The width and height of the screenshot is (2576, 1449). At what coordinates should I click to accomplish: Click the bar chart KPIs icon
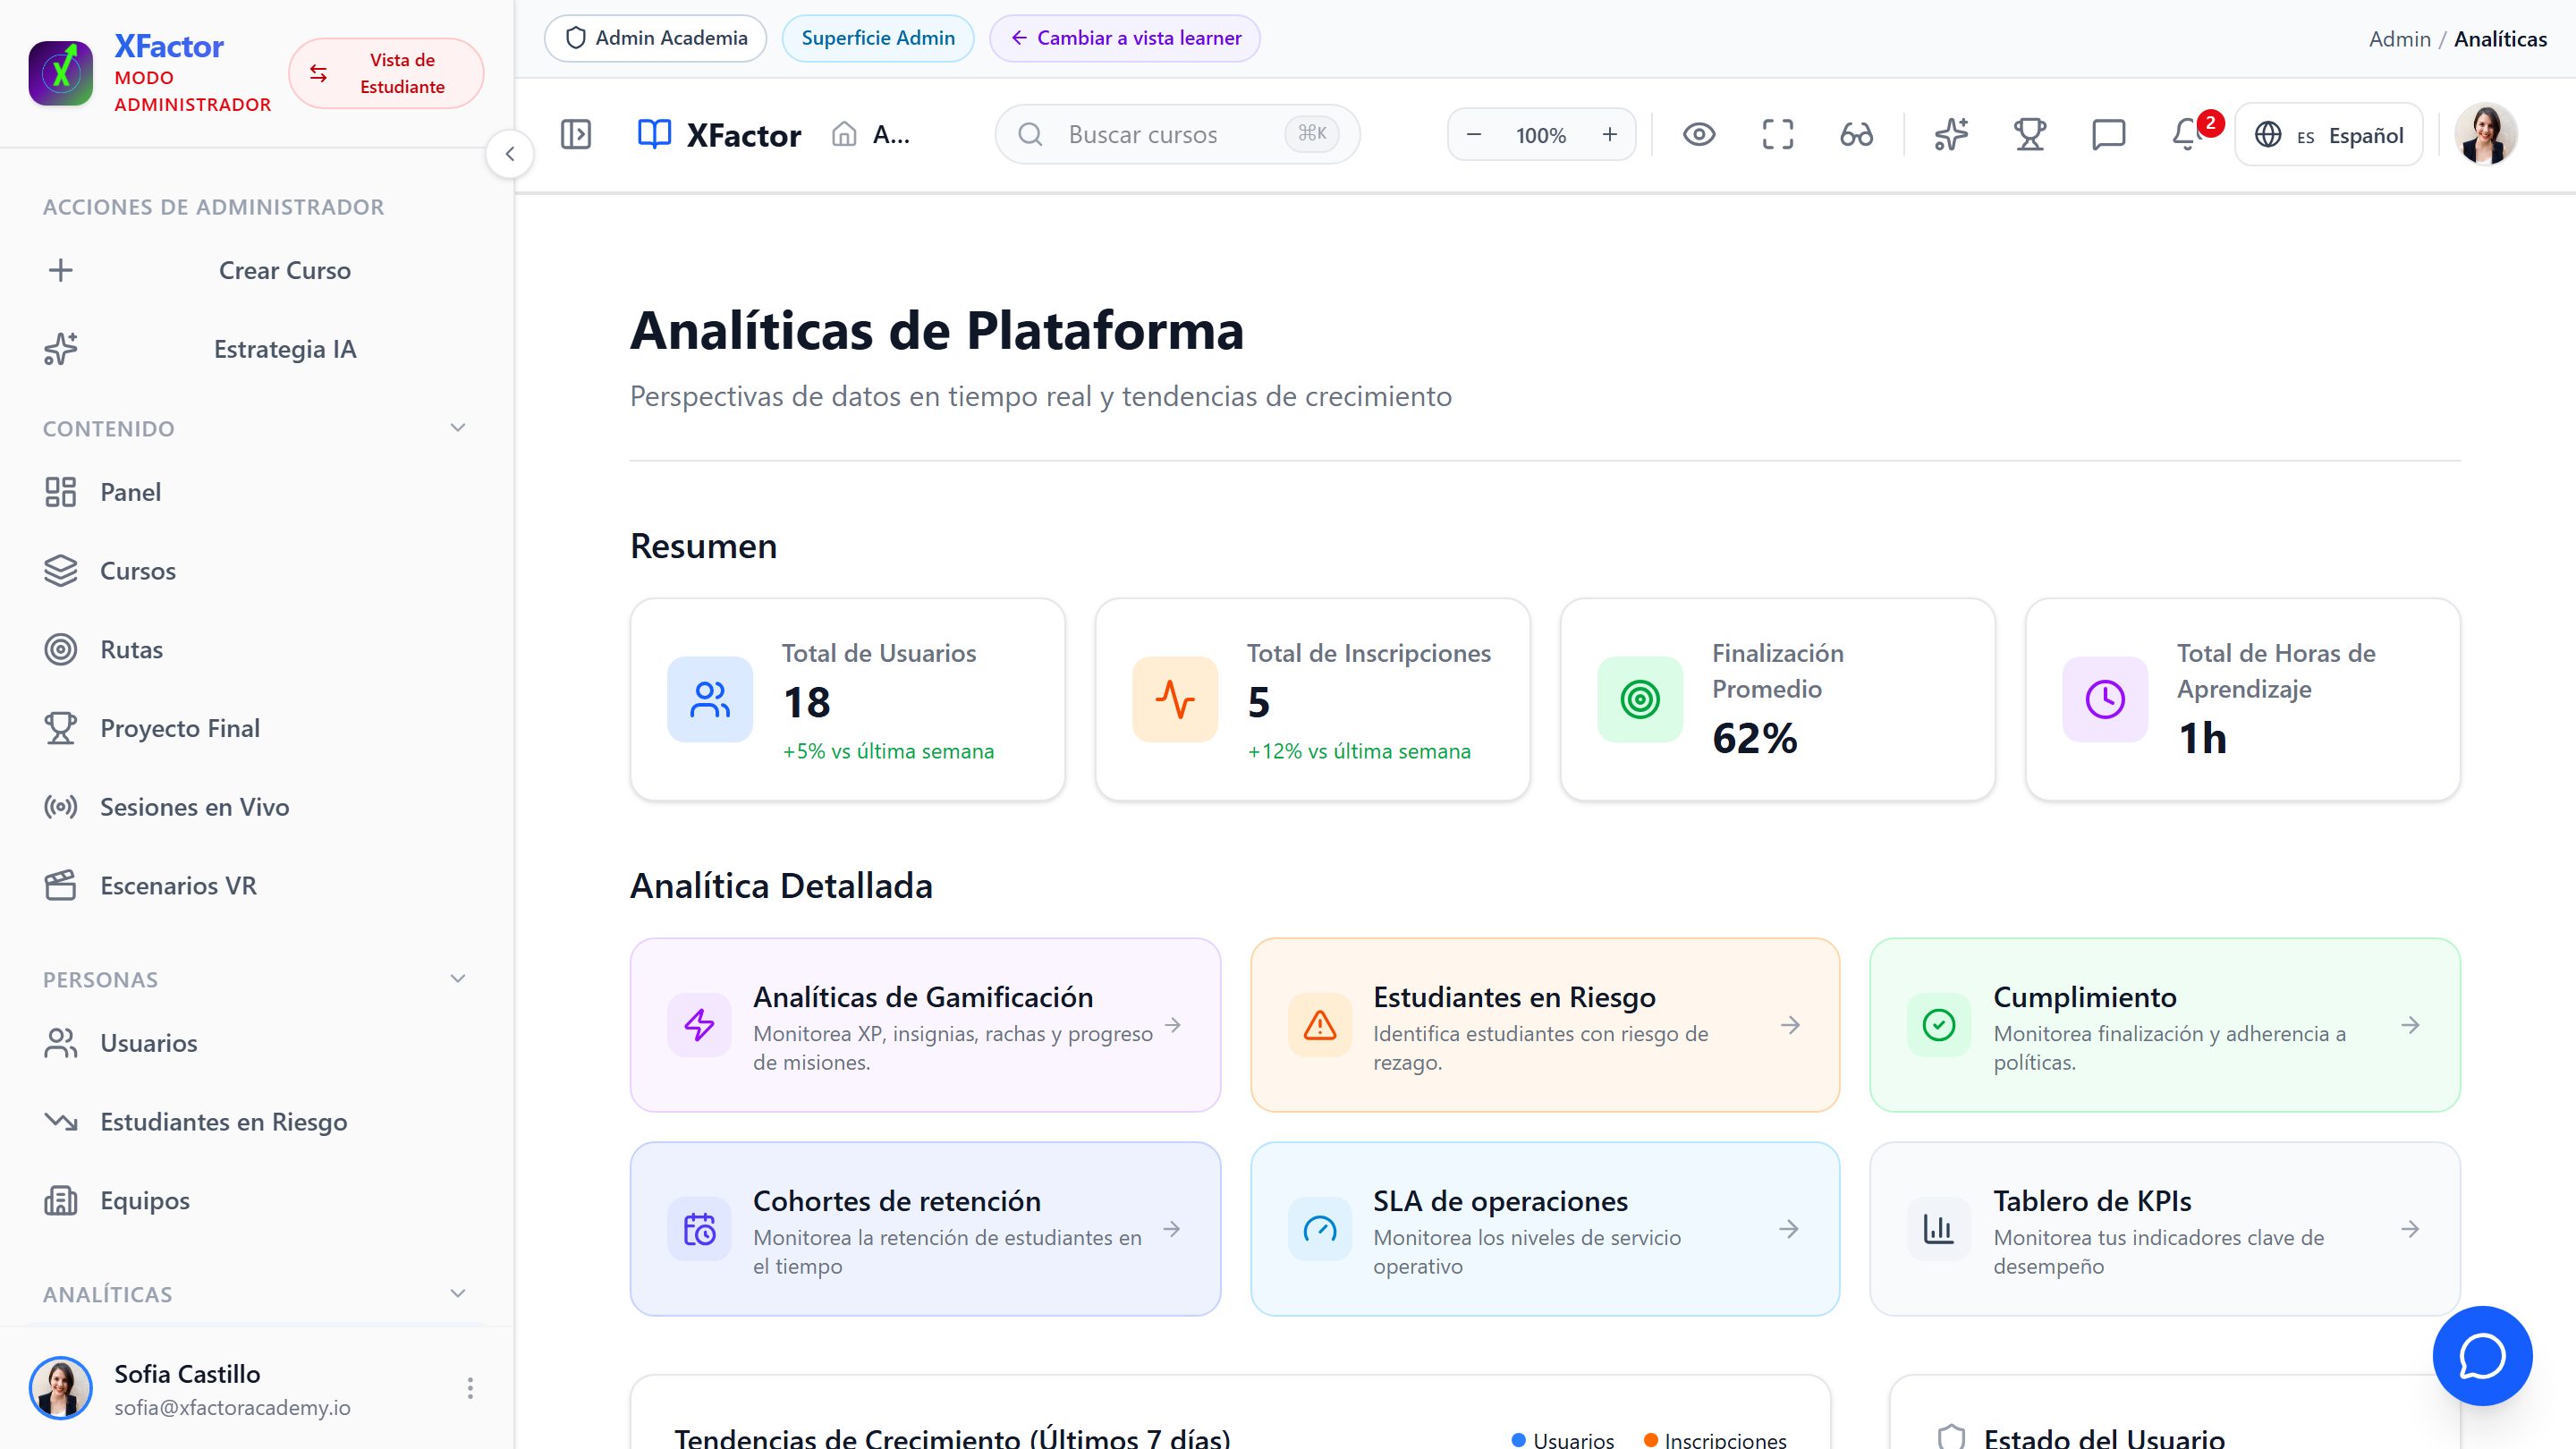click(1939, 1229)
